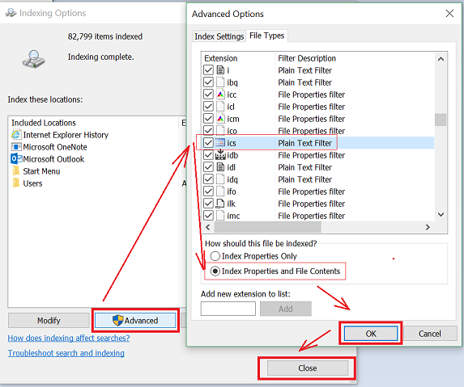This screenshot has width=464, height=387.
Task: Click the Microsoft Outlook icon
Action: 16,159
